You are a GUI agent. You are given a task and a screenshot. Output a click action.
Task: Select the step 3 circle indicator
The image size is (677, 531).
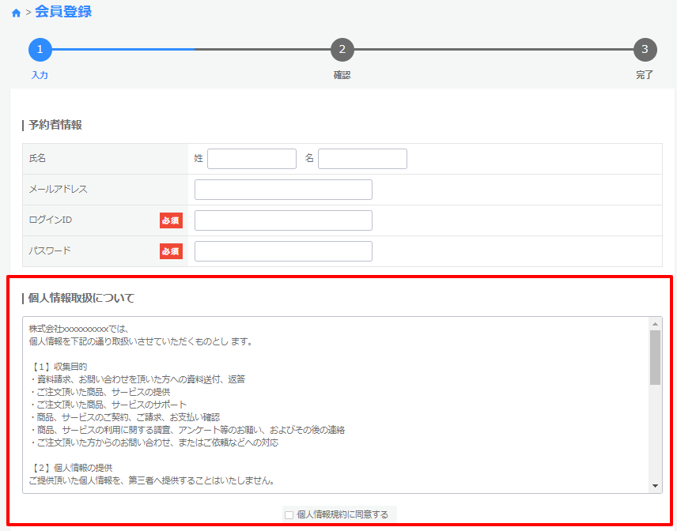(x=645, y=49)
